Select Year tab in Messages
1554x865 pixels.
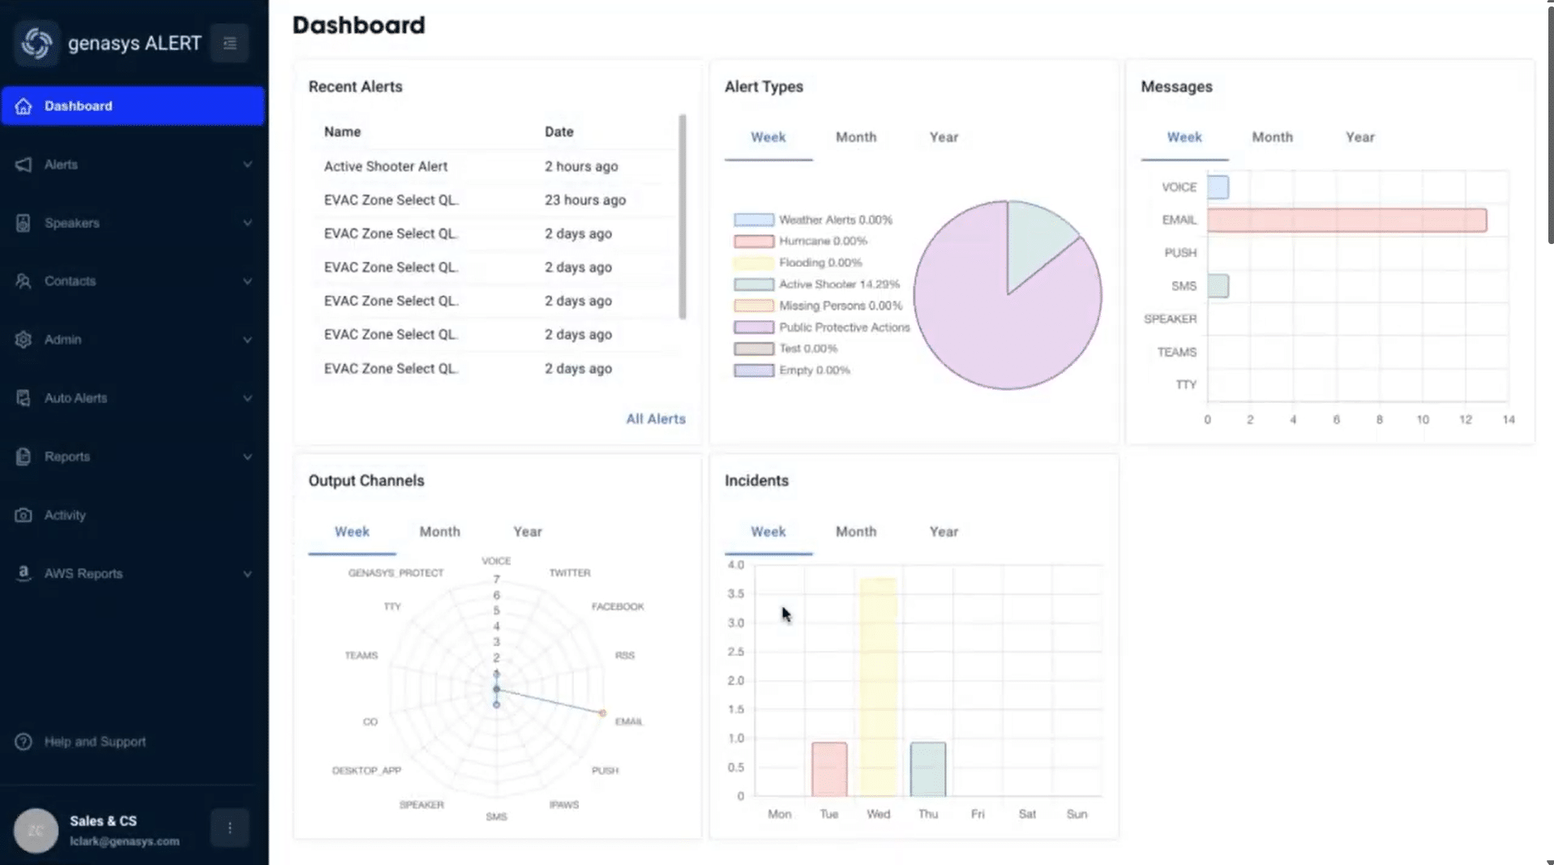(1360, 138)
